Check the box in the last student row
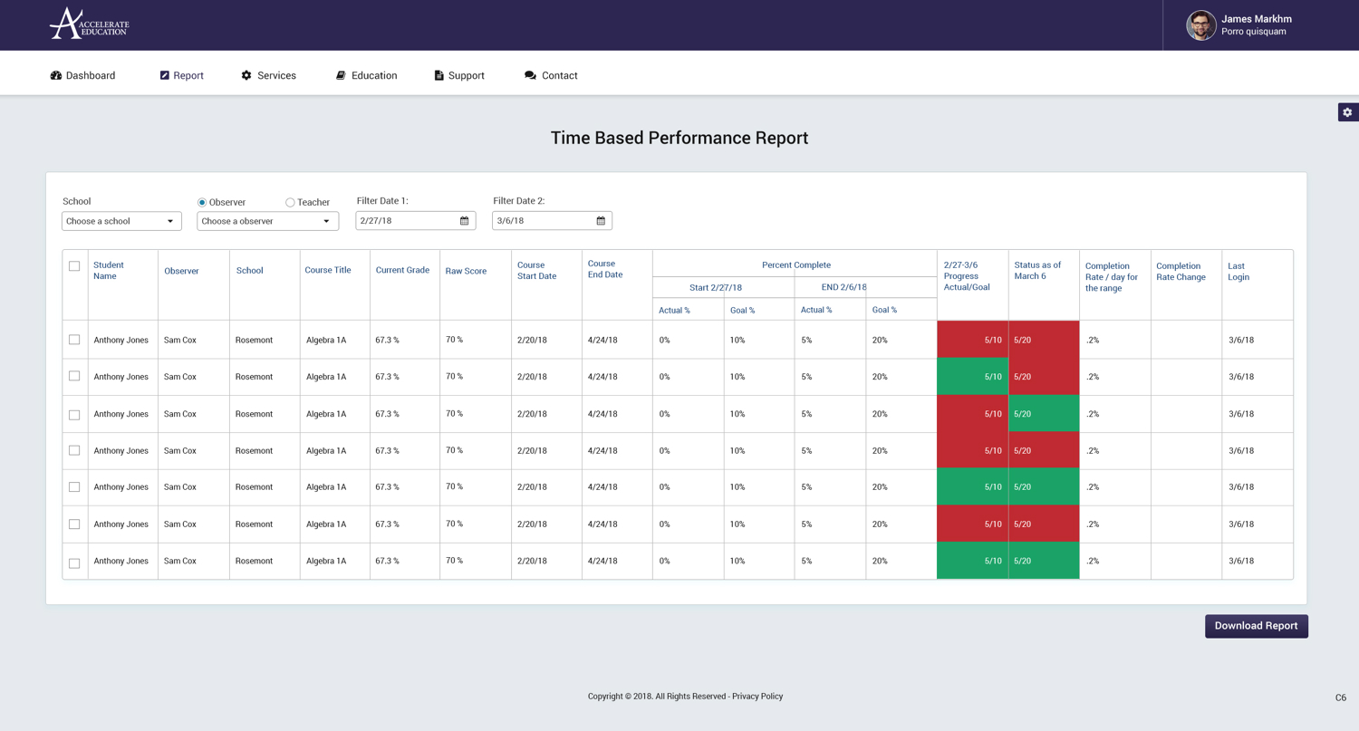 pyautogui.click(x=74, y=563)
